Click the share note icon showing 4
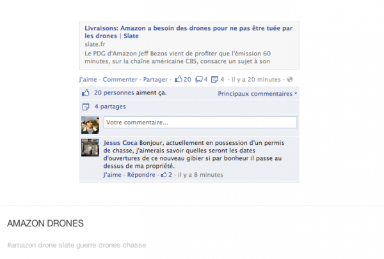The height and width of the screenshot is (259, 384). (214, 80)
